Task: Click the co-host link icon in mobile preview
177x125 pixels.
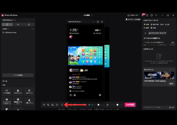Action: click(71, 95)
